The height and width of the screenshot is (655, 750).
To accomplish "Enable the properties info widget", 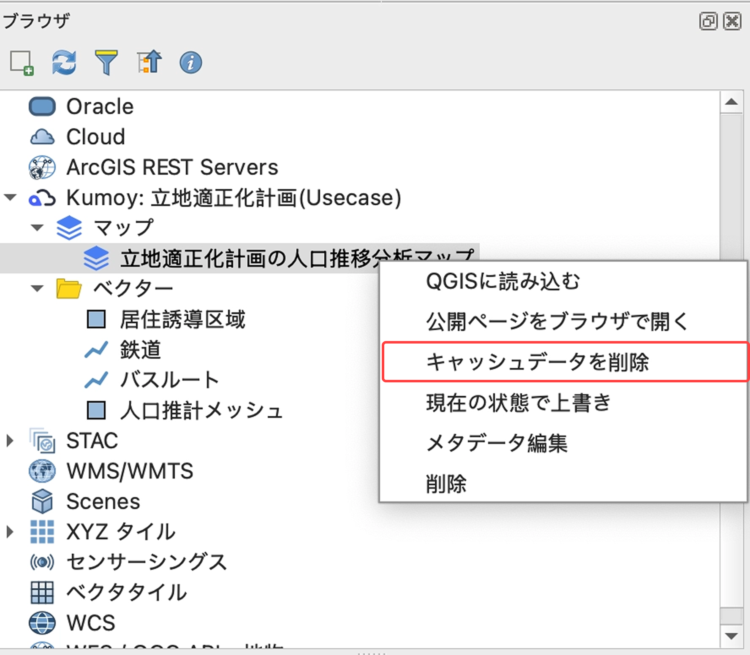I will (190, 62).
